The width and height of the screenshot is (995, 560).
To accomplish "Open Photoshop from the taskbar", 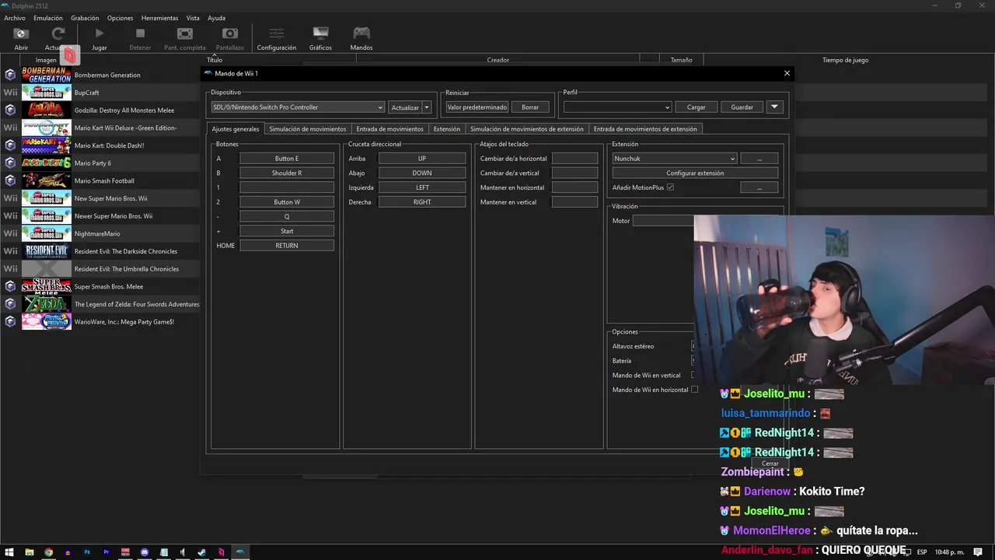I will point(87,552).
